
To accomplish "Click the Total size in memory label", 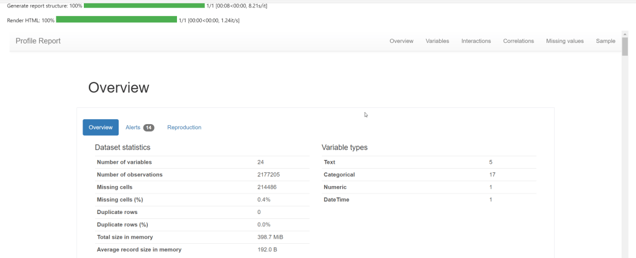I will point(124,237).
